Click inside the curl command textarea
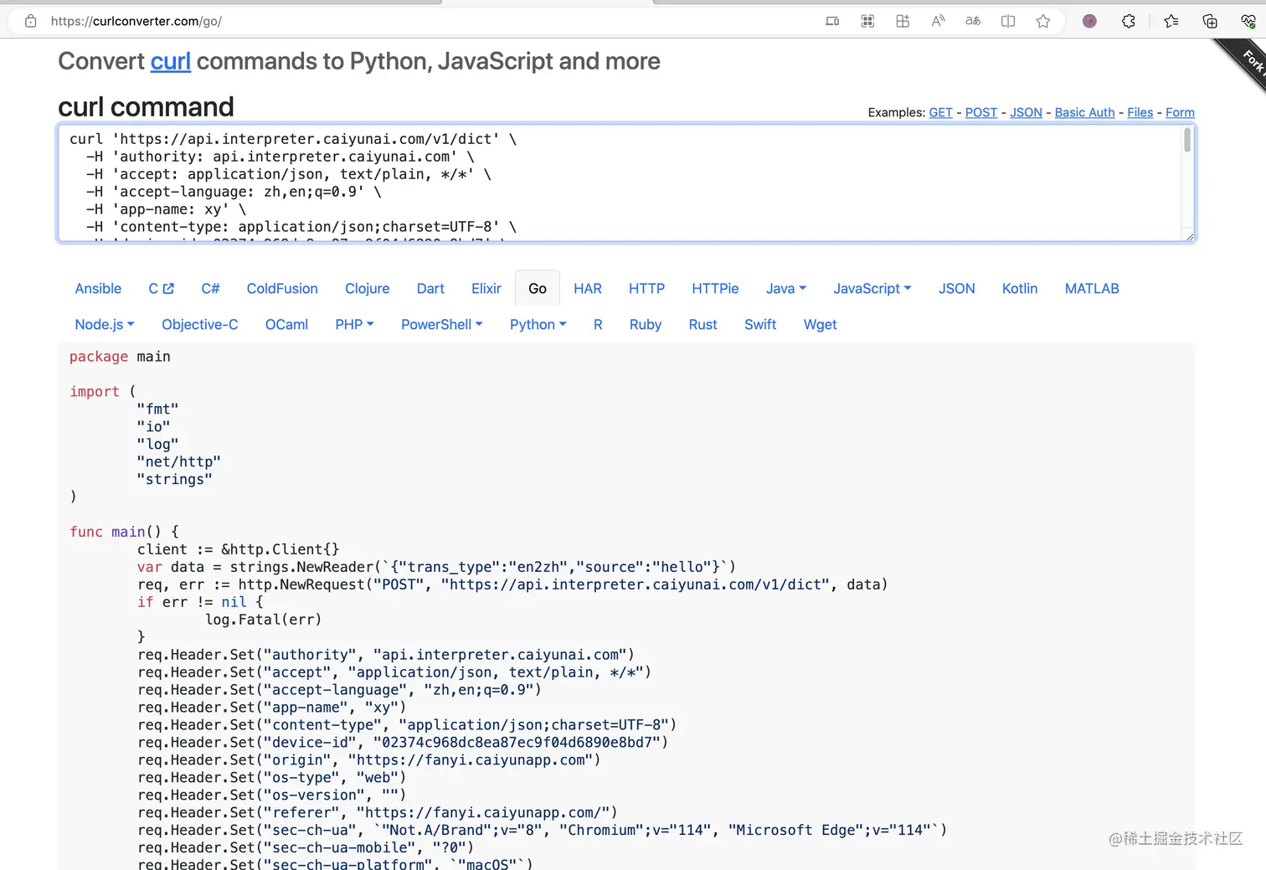The width and height of the screenshot is (1266, 870). pos(586,184)
